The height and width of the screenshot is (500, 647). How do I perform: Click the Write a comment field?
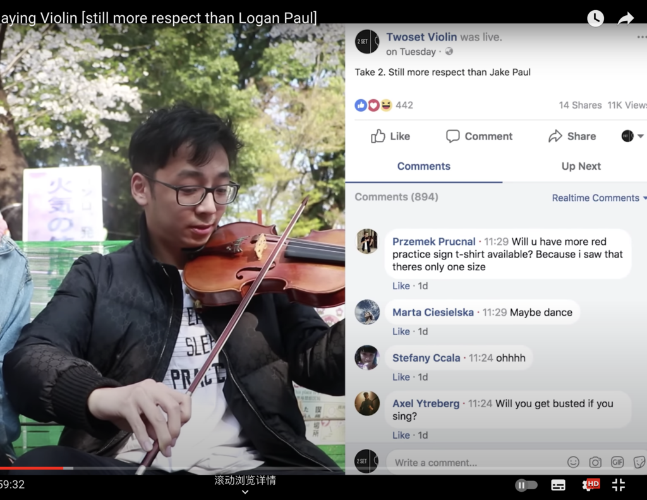point(475,463)
